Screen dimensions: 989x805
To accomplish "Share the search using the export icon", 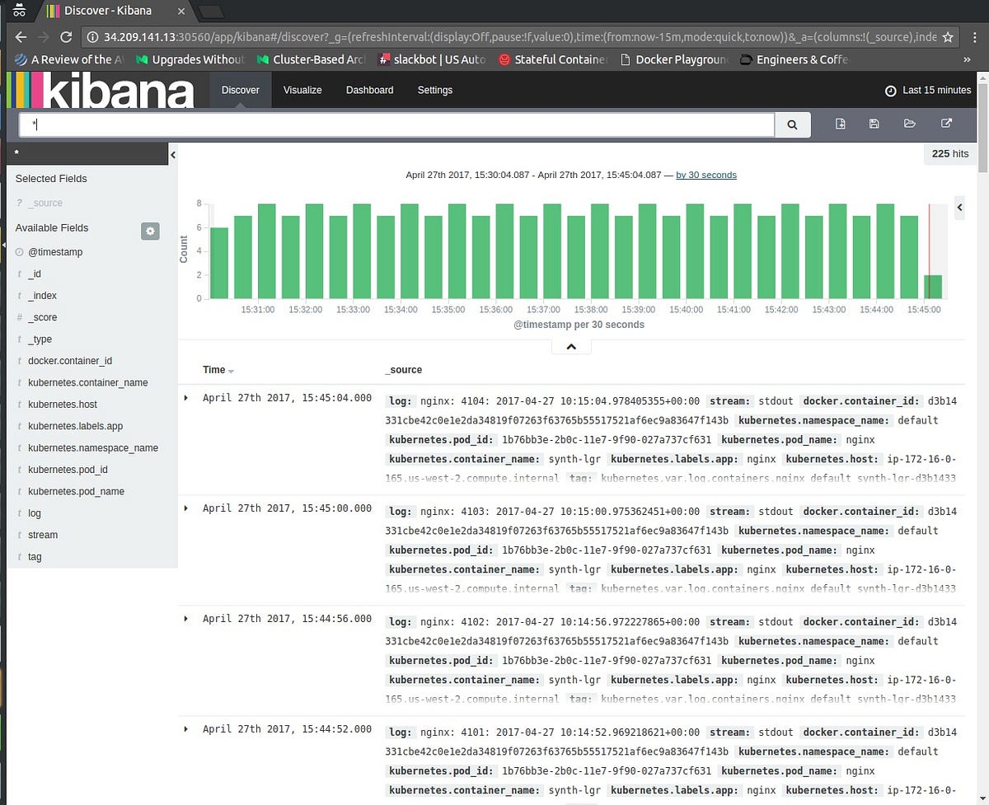I will [x=946, y=123].
